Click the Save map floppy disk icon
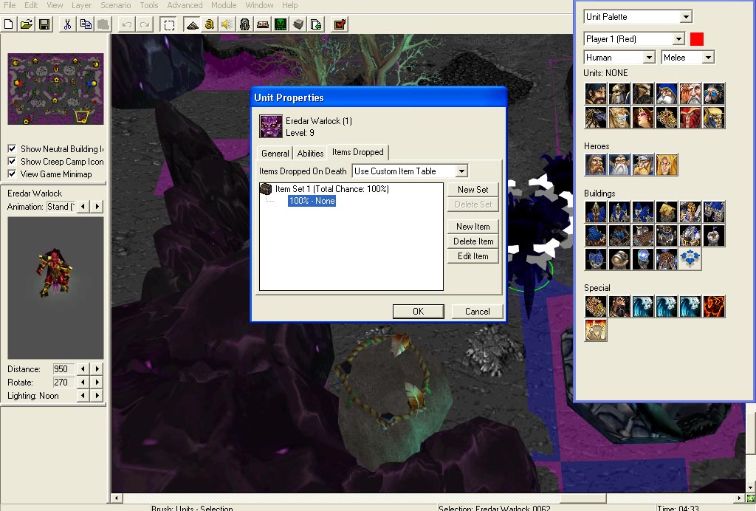Screen dimensions: 756x511 44,24
